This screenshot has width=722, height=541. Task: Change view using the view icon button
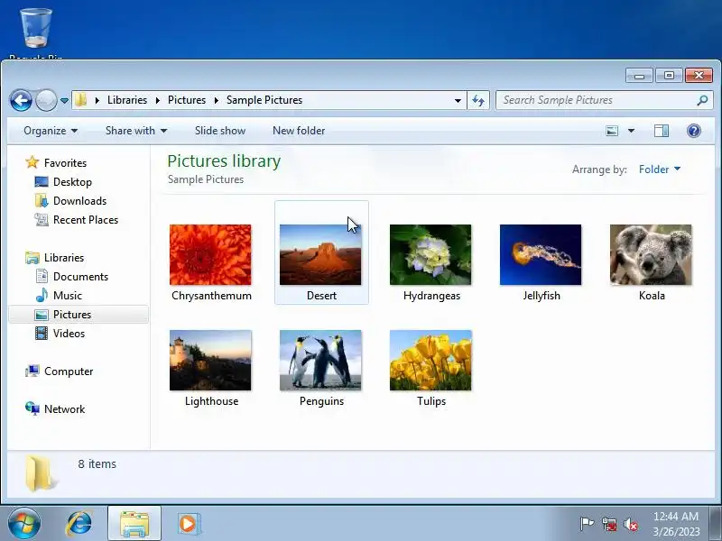pos(612,131)
